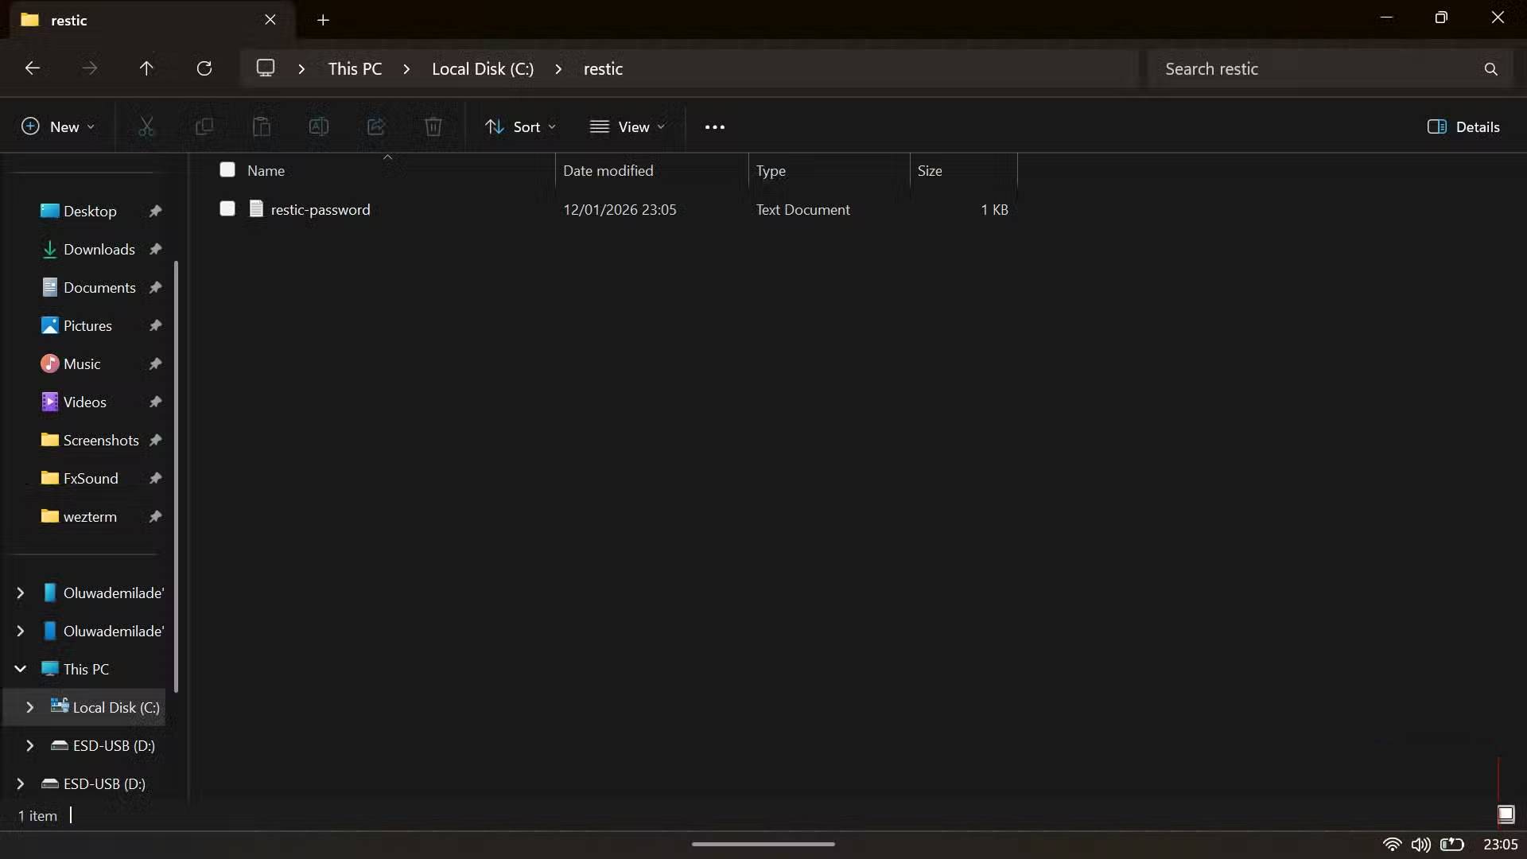Click the Rename icon in toolbar
The width and height of the screenshot is (1527, 859).
318,126
